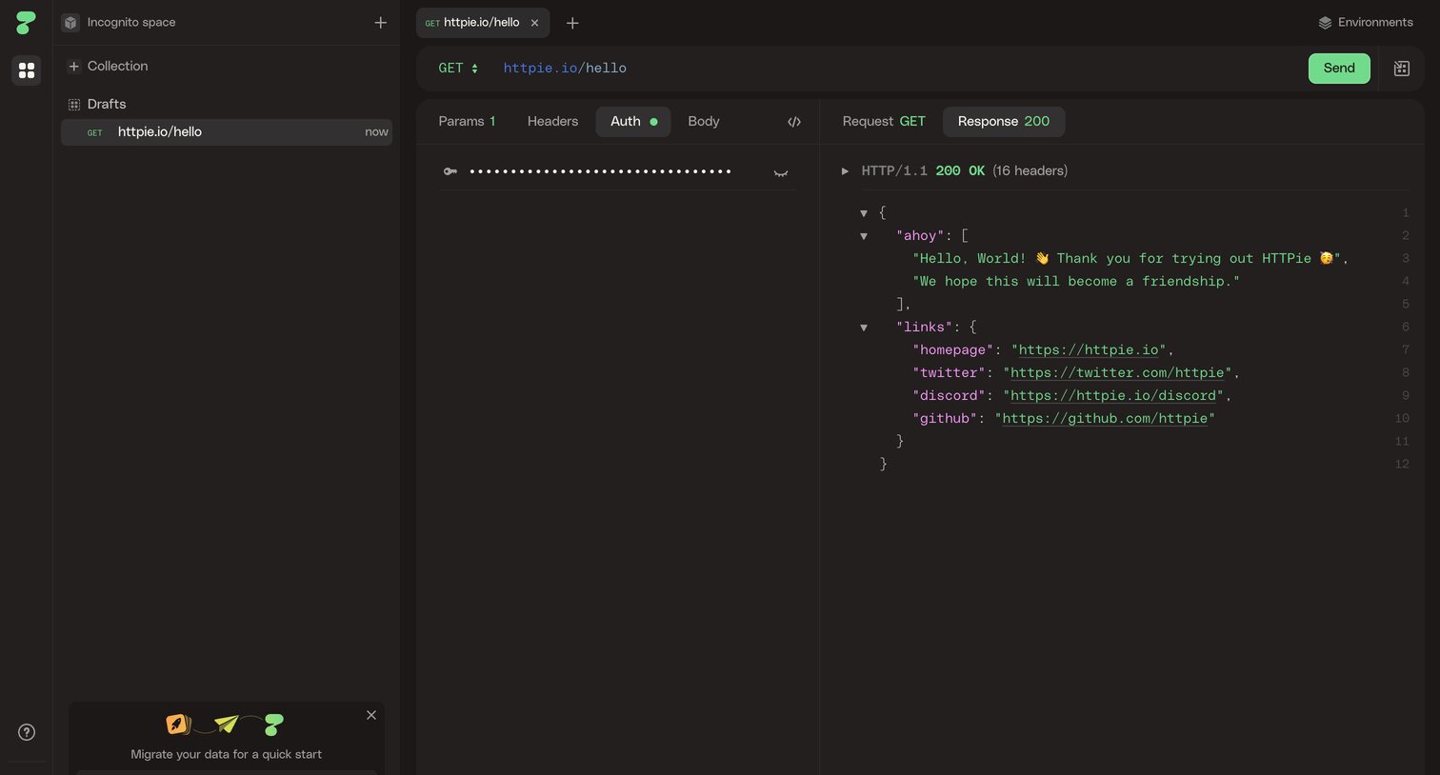
Task: Add new item with plus next to Incognito space
Action: click(x=380, y=23)
